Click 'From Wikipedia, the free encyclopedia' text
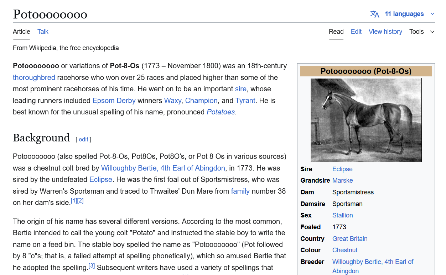This screenshot has width=446, height=275. (x=66, y=48)
